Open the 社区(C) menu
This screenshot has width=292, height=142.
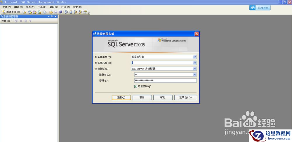coord(65,7)
